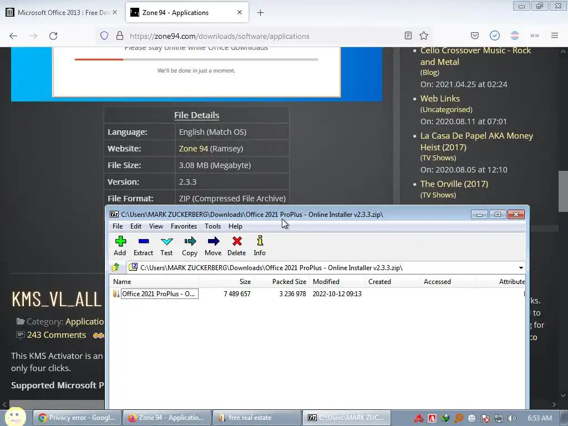Click the Delete red X icon
The width and height of the screenshot is (568, 426).
pyautogui.click(x=237, y=242)
